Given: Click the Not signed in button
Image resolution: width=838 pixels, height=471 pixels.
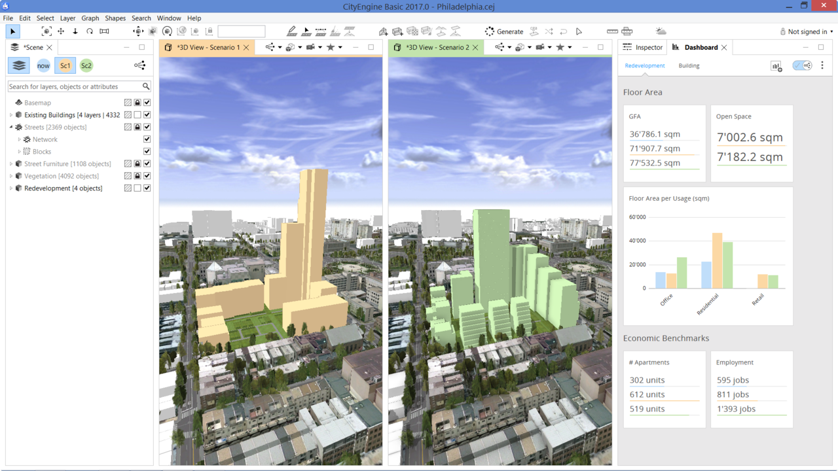Looking at the screenshot, I should pyautogui.click(x=807, y=31).
